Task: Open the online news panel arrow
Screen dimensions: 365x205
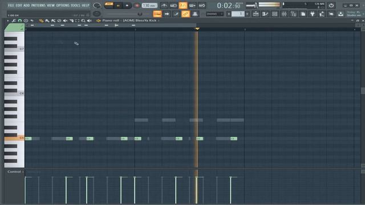Action: (363, 14)
